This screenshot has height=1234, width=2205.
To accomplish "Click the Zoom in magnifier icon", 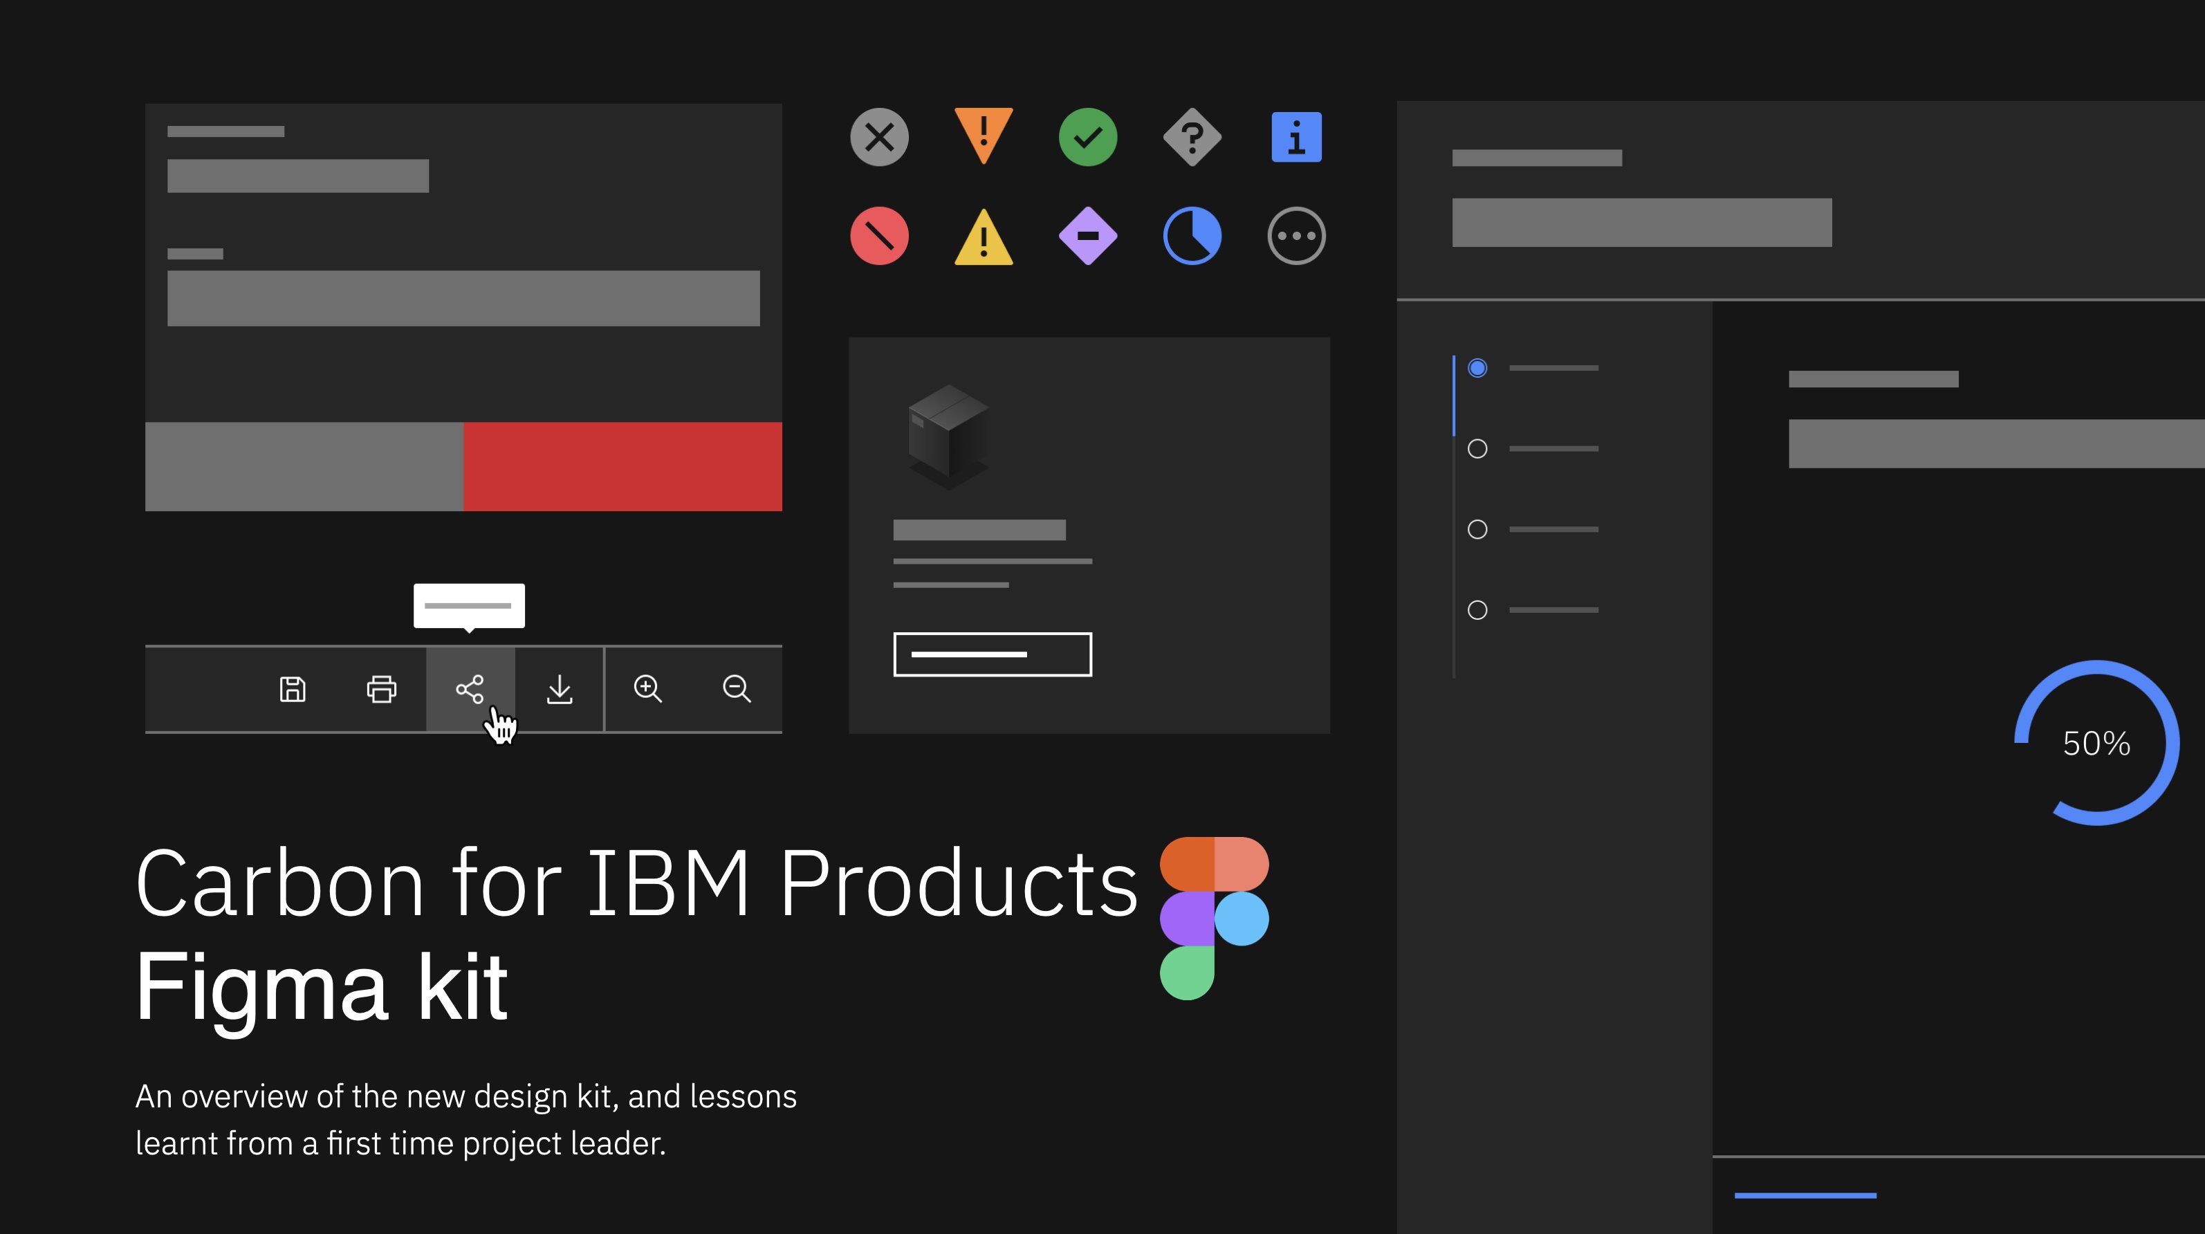I will coord(648,689).
